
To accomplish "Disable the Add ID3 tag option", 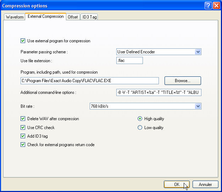I will click(23, 136).
